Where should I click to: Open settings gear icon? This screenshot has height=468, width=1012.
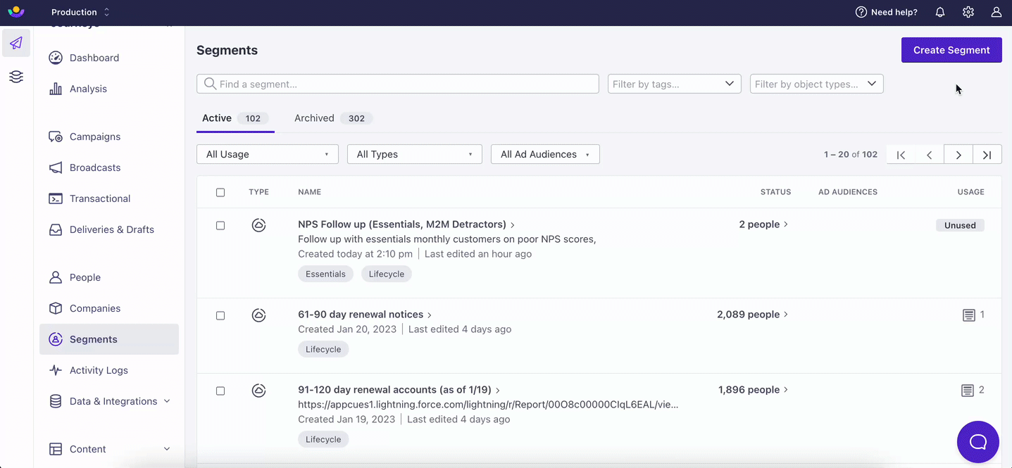point(968,12)
